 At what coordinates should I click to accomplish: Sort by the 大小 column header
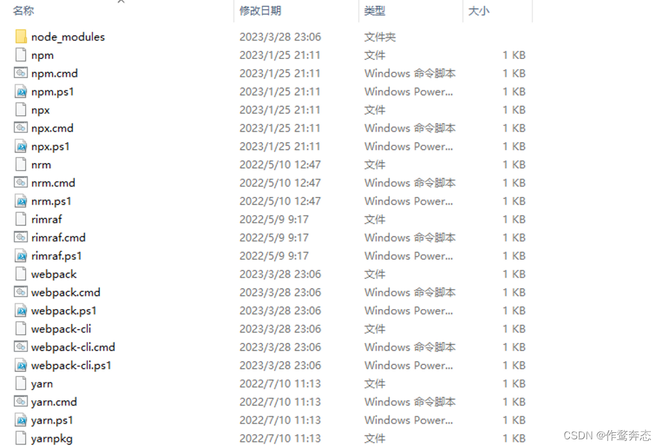(x=479, y=10)
